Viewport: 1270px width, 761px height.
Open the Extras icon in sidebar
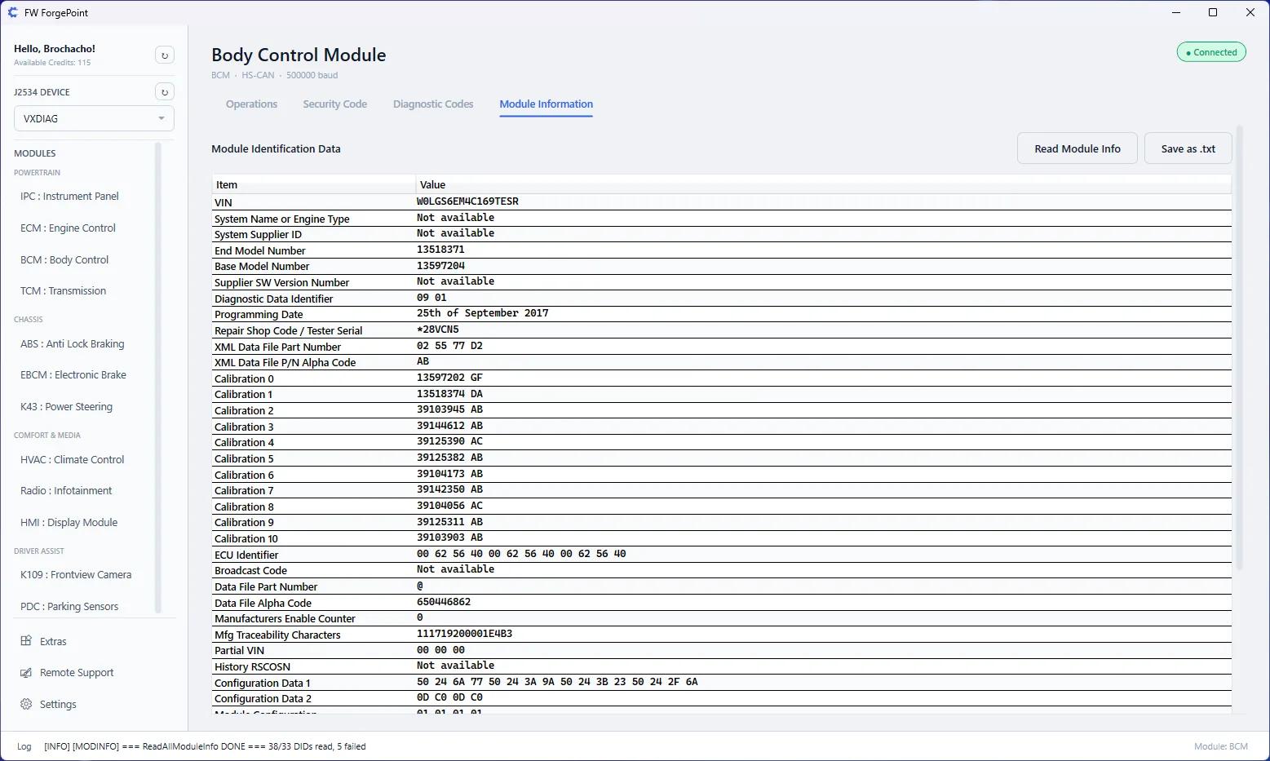pos(26,641)
